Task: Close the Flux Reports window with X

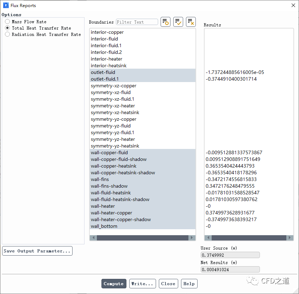Action: pyautogui.click(x=293, y=5)
